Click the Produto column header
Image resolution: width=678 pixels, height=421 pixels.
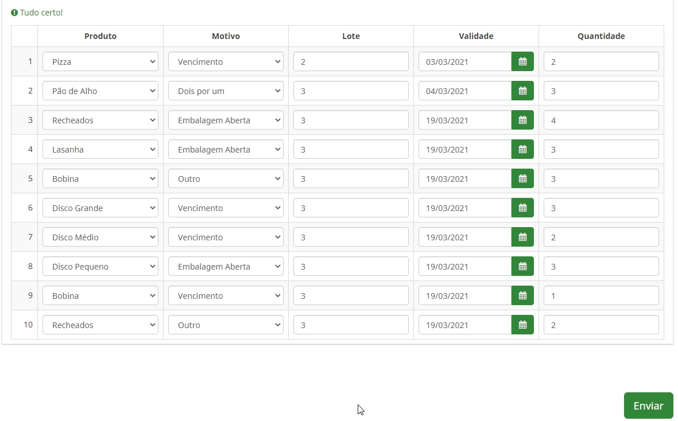tap(100, 36)
